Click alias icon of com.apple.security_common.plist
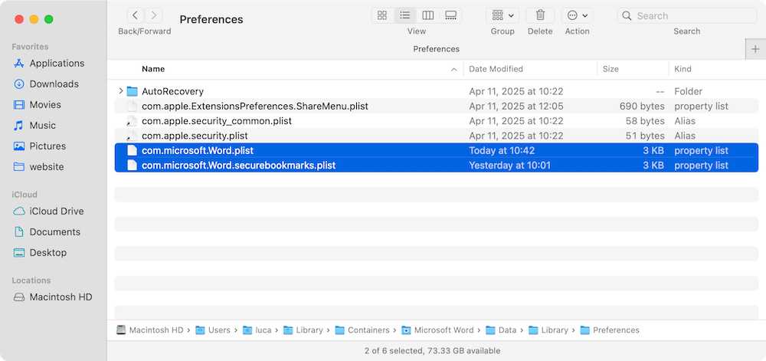Viewport: 766px width, 361px height. pyautogui.click(x=132, y=120)
